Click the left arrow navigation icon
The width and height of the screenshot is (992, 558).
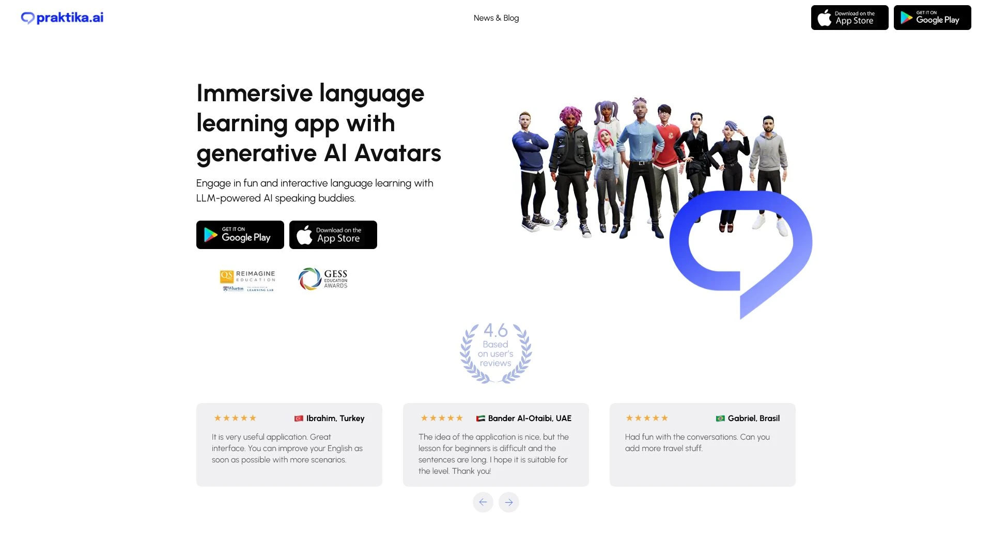tap(484, 502)
